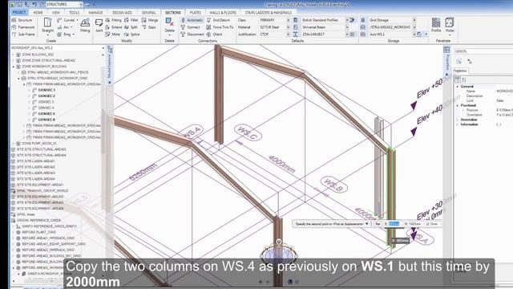
Task: Click the large Fitting create icon
Action: [x=85, y=25]
